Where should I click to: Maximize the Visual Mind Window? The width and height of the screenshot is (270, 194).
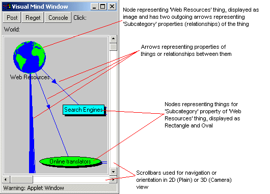coord(103,7)
